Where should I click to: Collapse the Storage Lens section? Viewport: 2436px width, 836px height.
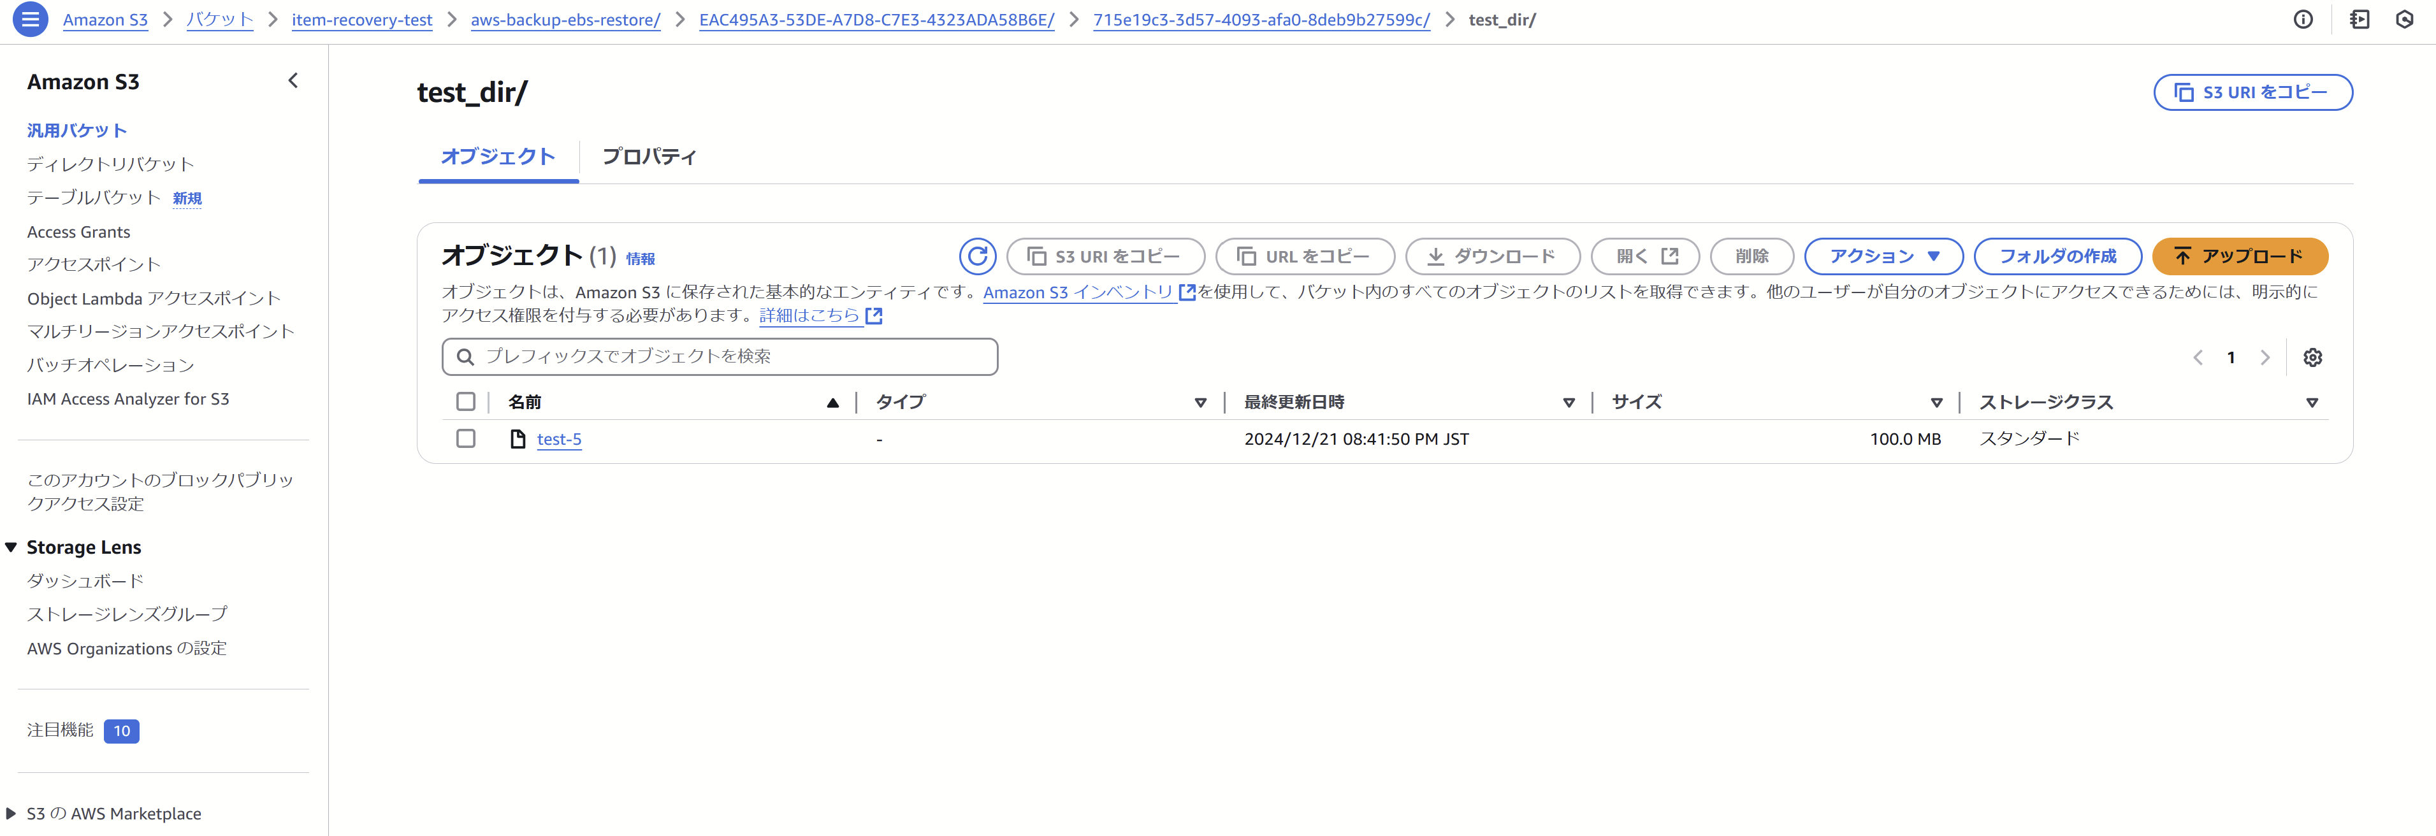coord(11,547)
